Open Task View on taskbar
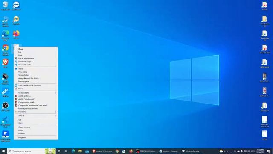The image size is (273, 154). coord(66,151)
